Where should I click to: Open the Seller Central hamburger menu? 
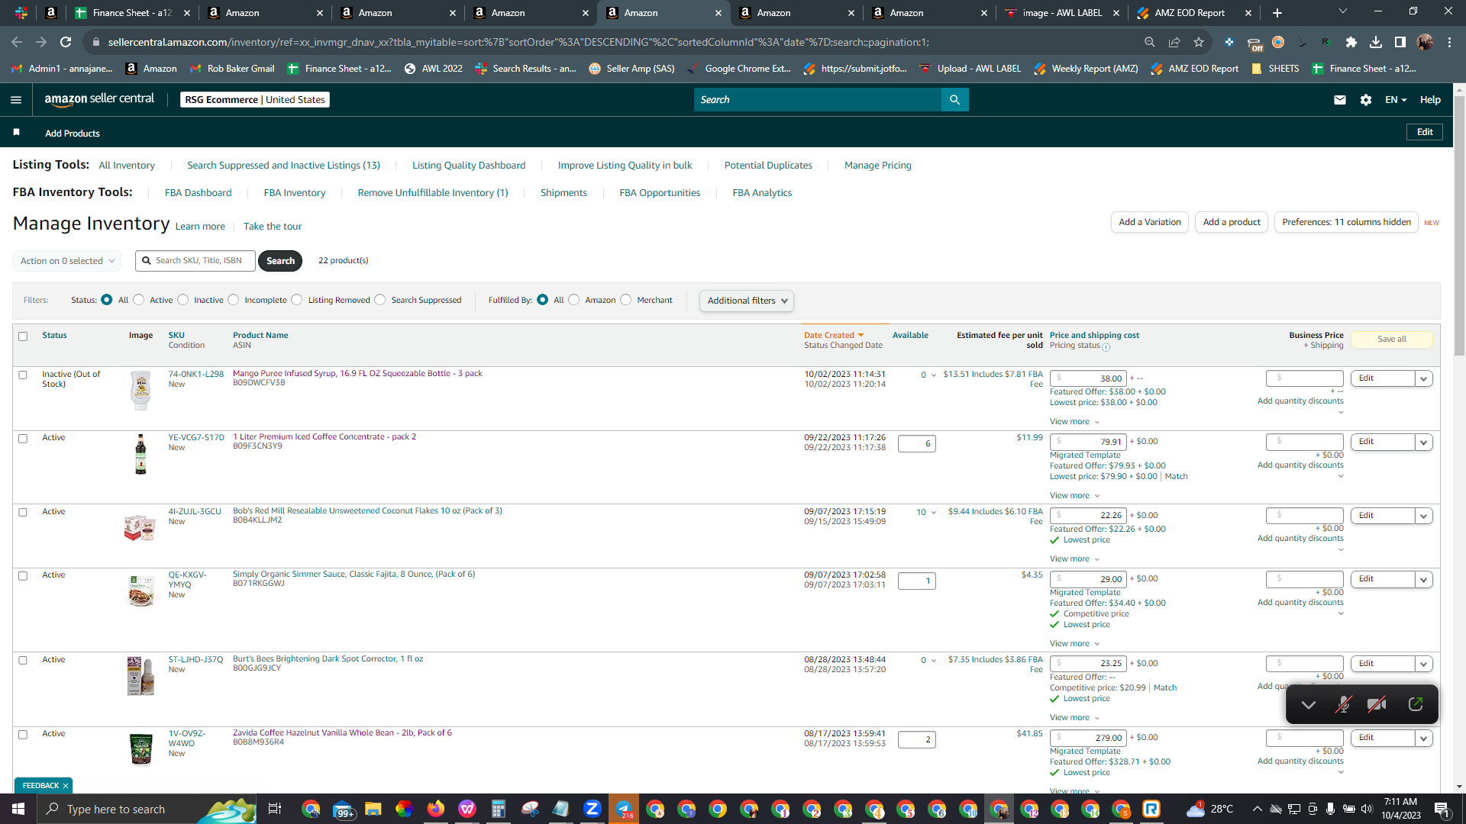[x=16, y=100]
